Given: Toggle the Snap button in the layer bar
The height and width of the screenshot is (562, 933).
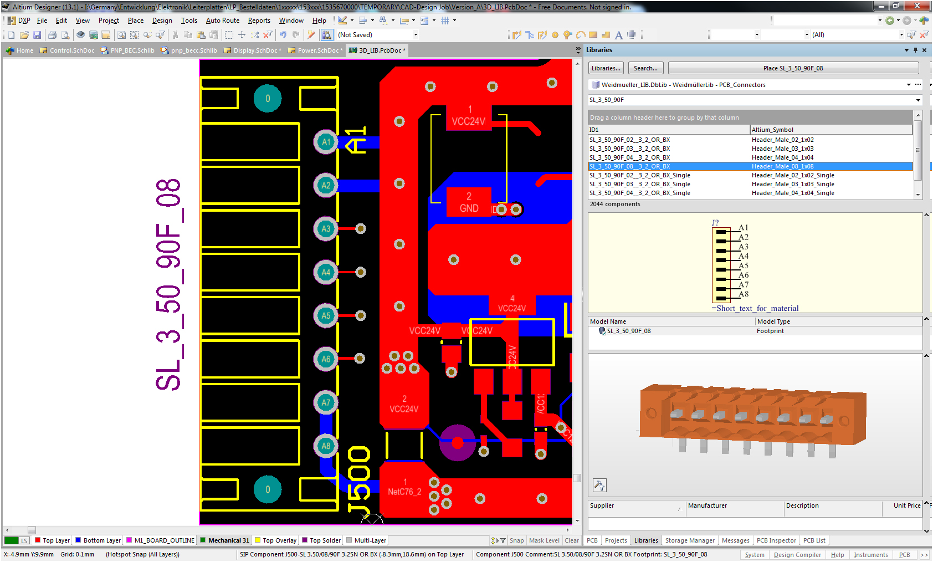Looking at the screenshot, I should tap(516, 540).
